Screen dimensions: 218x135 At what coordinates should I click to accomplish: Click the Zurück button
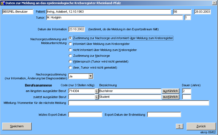(201, 126)
